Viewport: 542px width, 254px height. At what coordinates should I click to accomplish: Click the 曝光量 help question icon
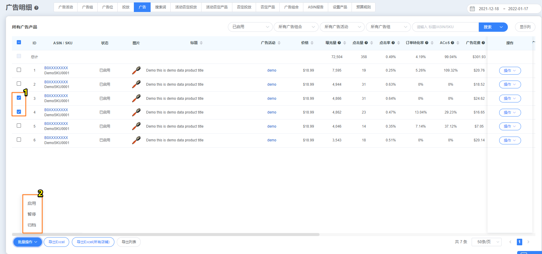[x=339, y=43]
